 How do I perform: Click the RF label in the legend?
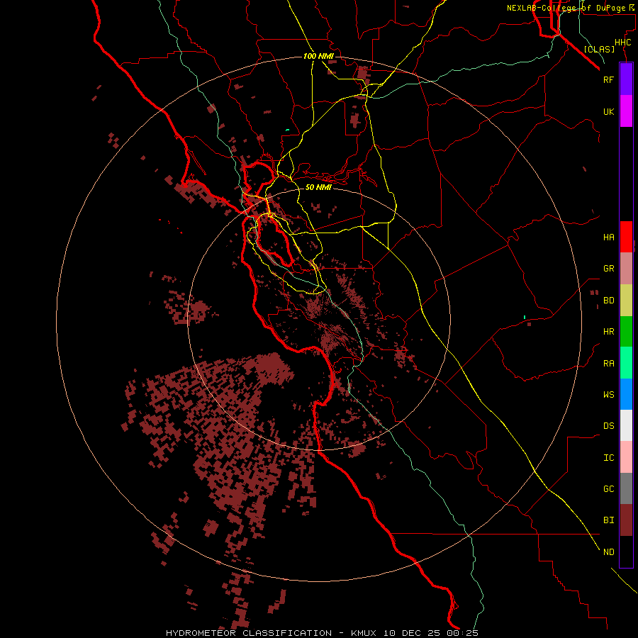608,80
